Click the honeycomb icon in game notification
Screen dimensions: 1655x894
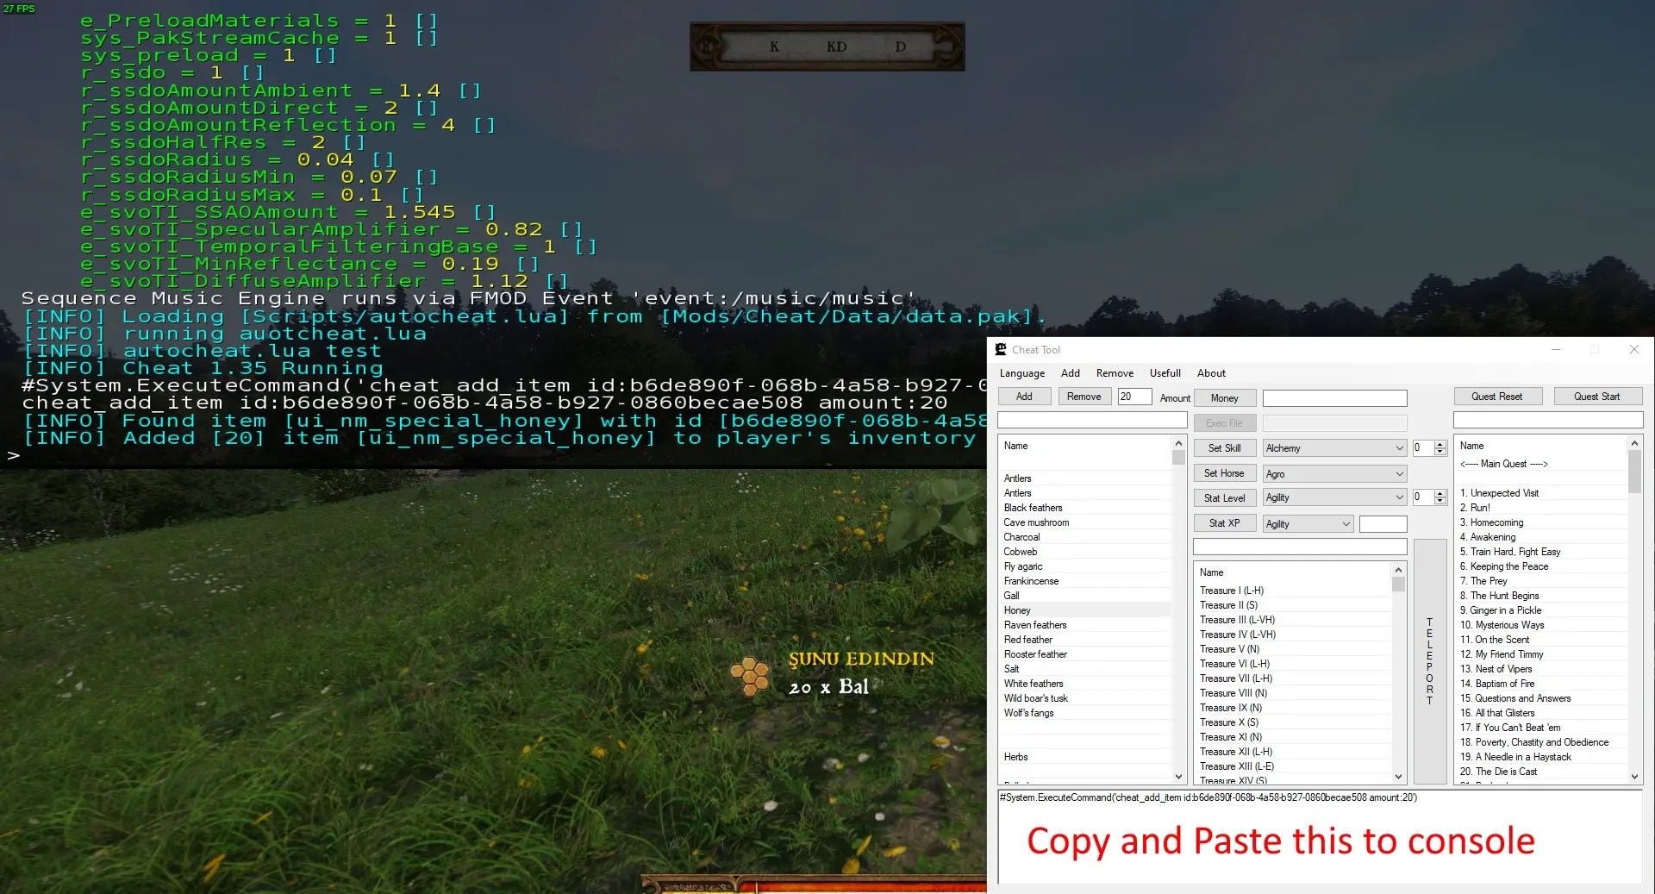(x=750, y=677)
